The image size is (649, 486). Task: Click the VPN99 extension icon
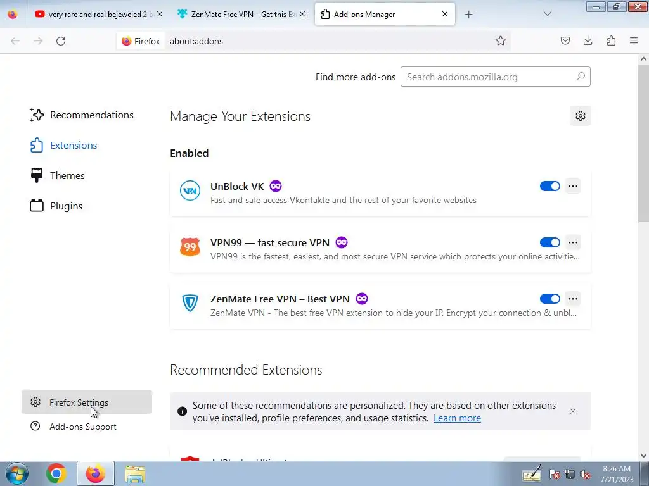click(190, 247)
